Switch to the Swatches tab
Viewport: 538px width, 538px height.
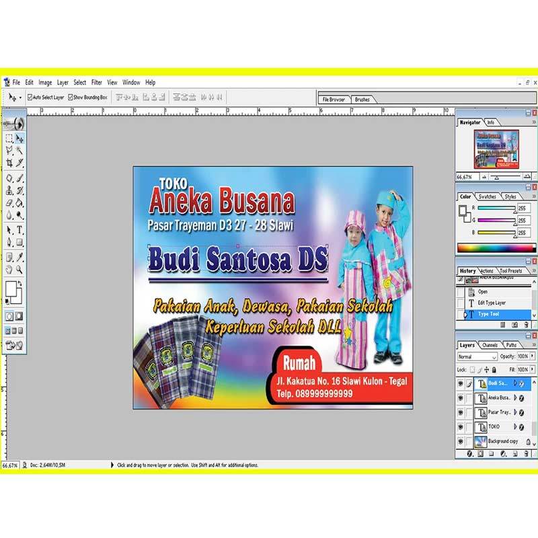pos(487,196)
